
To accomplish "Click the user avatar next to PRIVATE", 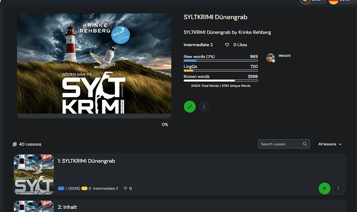I will [x=271, y=58].
